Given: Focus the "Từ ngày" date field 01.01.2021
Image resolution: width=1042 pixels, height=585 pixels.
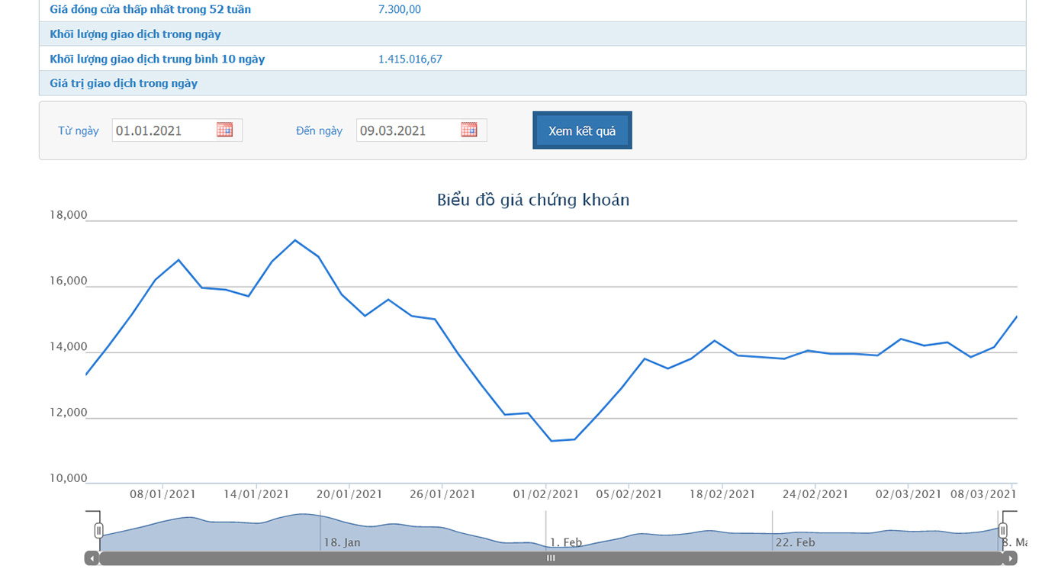Looking at the screenshot, I should click(162, 130).
